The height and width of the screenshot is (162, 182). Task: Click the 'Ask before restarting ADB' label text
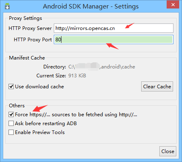(x=46, y=124)
